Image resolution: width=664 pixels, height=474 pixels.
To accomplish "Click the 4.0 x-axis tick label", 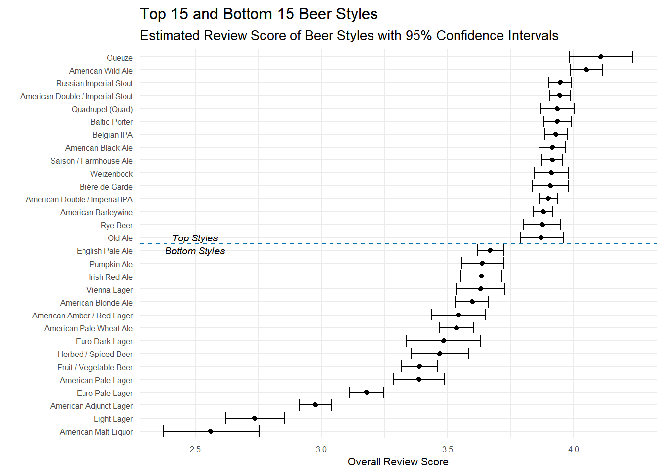I will point(574,449).
